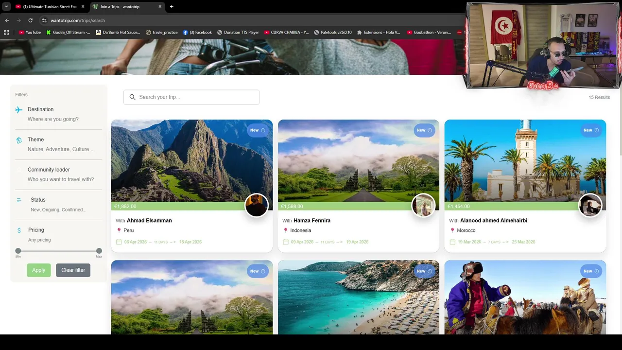Close the Ultimate Tunisian Street Food tab
The width and height of the screenshot is (622, 350).
[83, 7]
